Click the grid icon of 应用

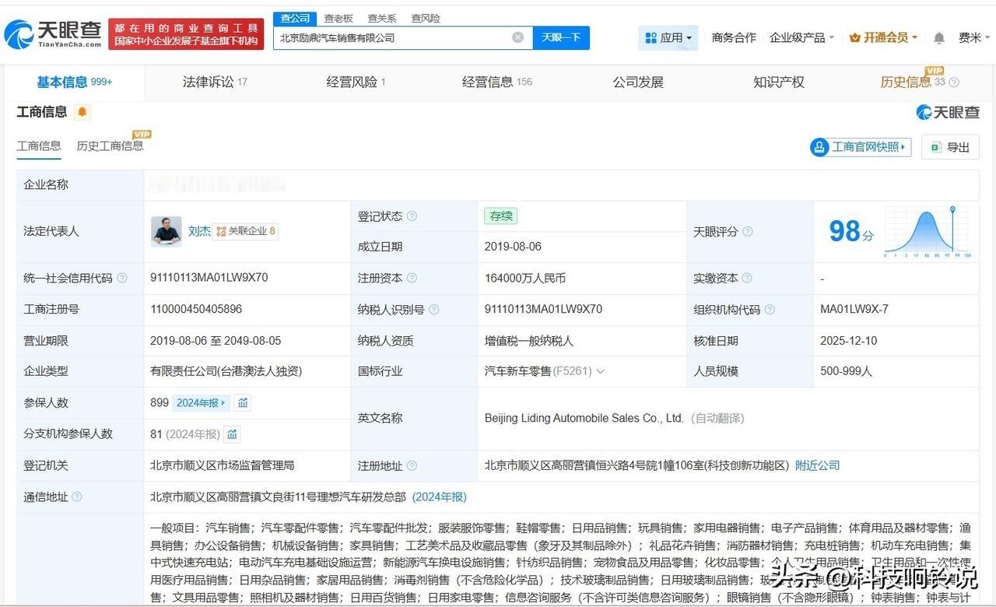[651, 37]
